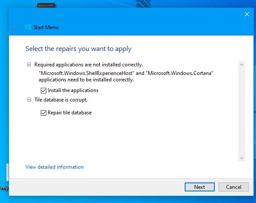The height and width of the screenshot is (203, 256).
Task: Toggle the Repair tile database checkbox
Action: tap(43, 113)
